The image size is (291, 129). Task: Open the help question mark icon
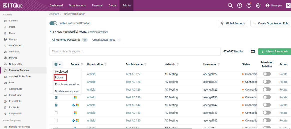[249, 5]
